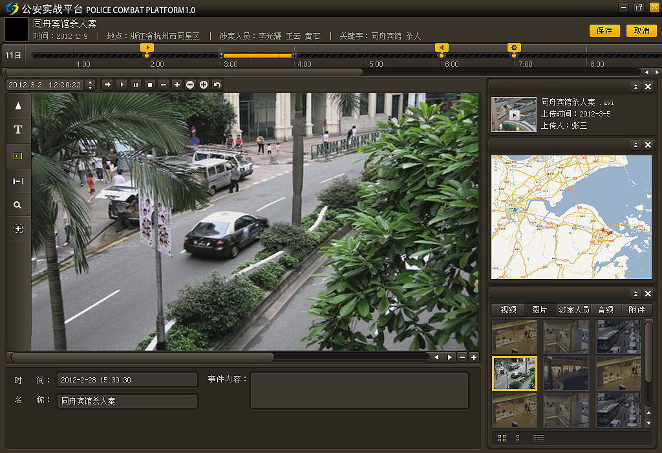Image resolution: width=662 pixels, height=453 pixels.
Task: Step forward with the right-arrow button
Action: point(108,85)
